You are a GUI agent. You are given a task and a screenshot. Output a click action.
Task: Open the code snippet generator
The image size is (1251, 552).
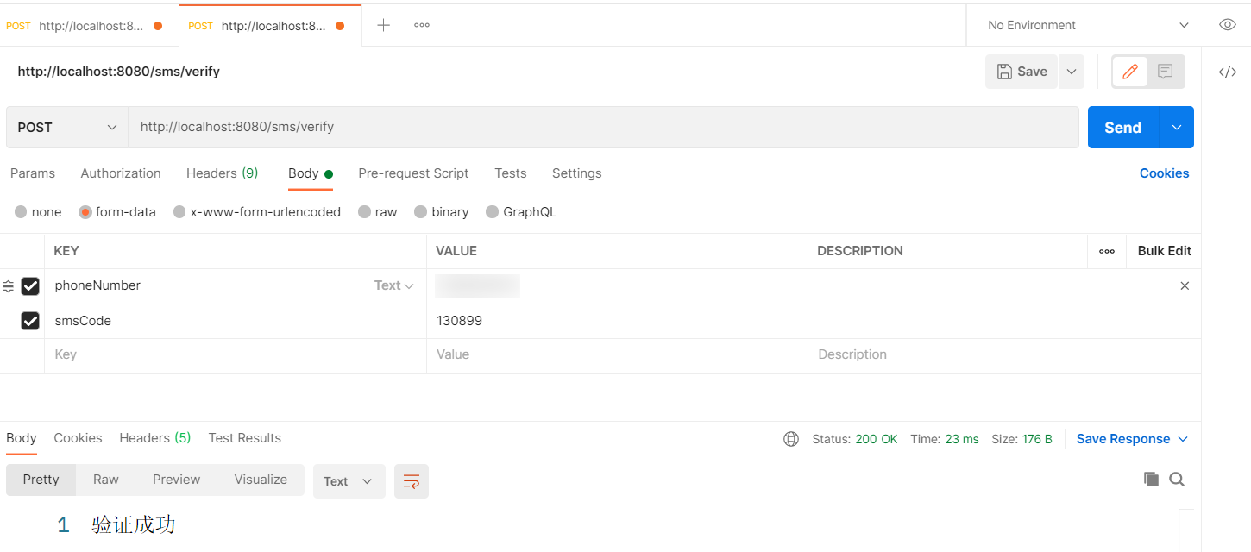tap(1228, 72)
